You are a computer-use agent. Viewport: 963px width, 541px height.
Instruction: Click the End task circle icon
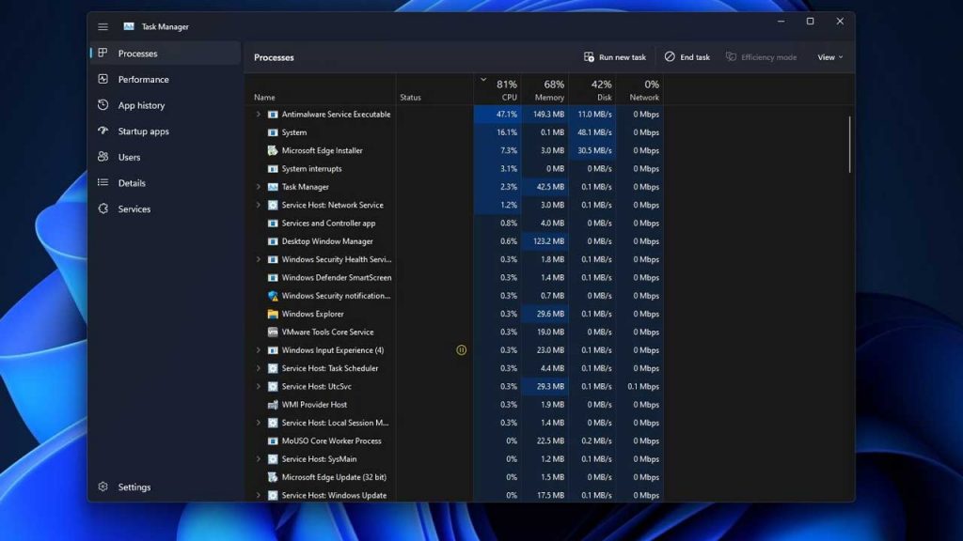point(670,56)
